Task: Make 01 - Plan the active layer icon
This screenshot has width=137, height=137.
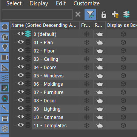Action: 28,42
